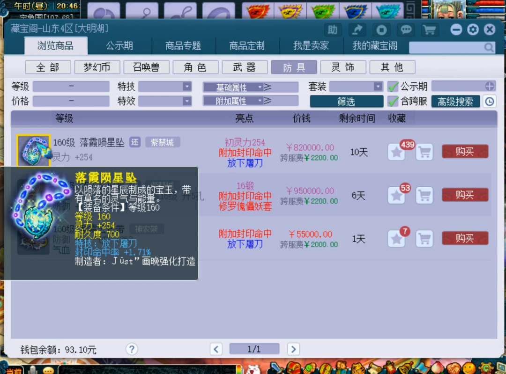
Task: Select the 角色 category
Action: tap(195, 67)
